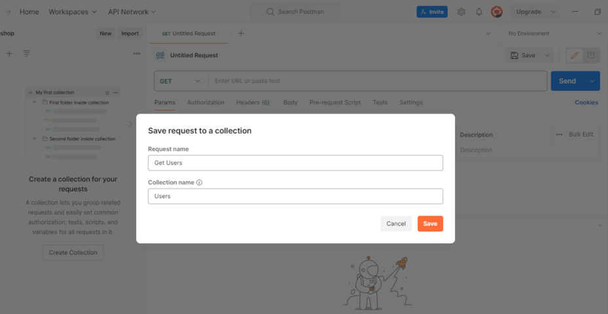
Task: Click the Request name input field
Action: (295, 163)
